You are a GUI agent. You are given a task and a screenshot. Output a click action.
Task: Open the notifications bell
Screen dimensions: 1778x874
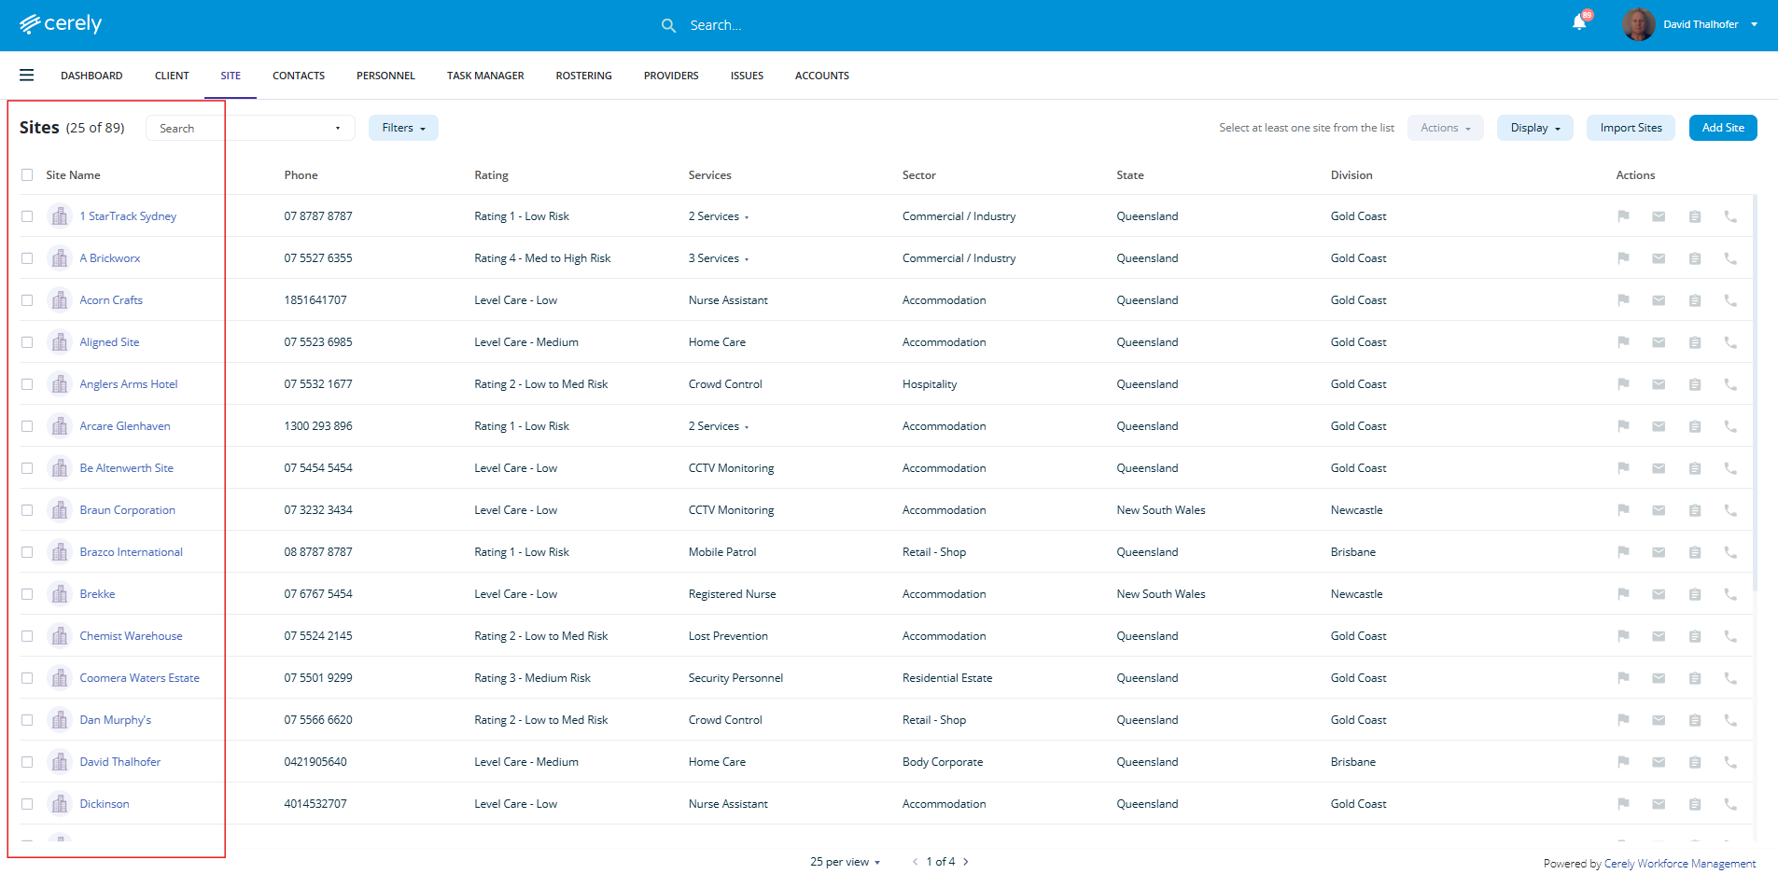click(x=1579, y=22)
